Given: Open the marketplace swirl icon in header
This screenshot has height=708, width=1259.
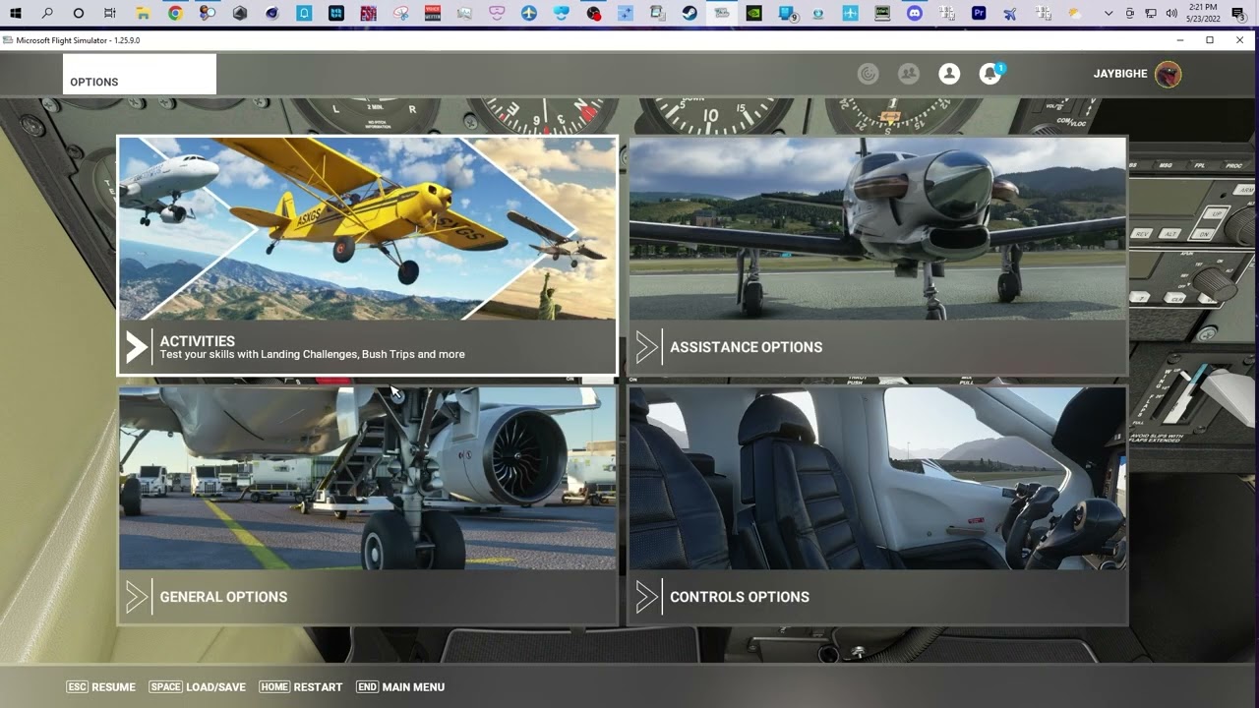Looking at the screenshot, I should [868, 74].
